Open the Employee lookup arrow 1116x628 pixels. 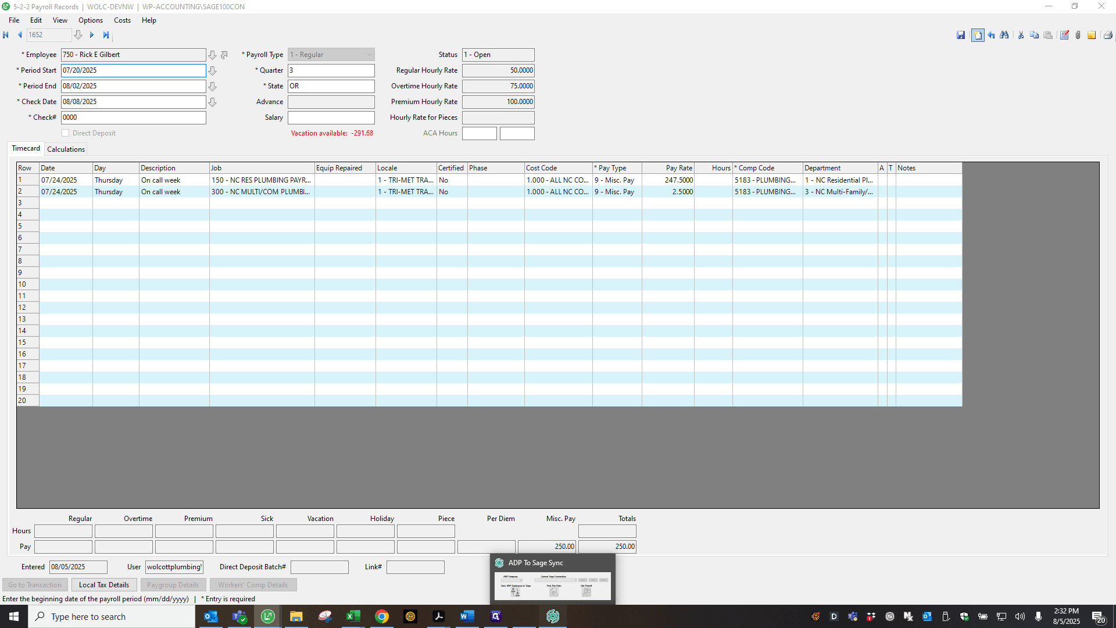[x=213, y=55]
